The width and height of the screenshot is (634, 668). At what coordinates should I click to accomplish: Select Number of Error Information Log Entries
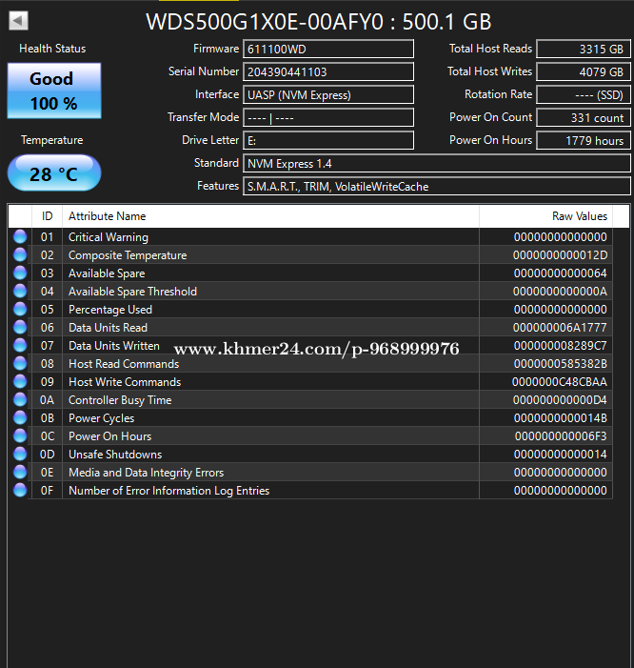coord(168,491)
